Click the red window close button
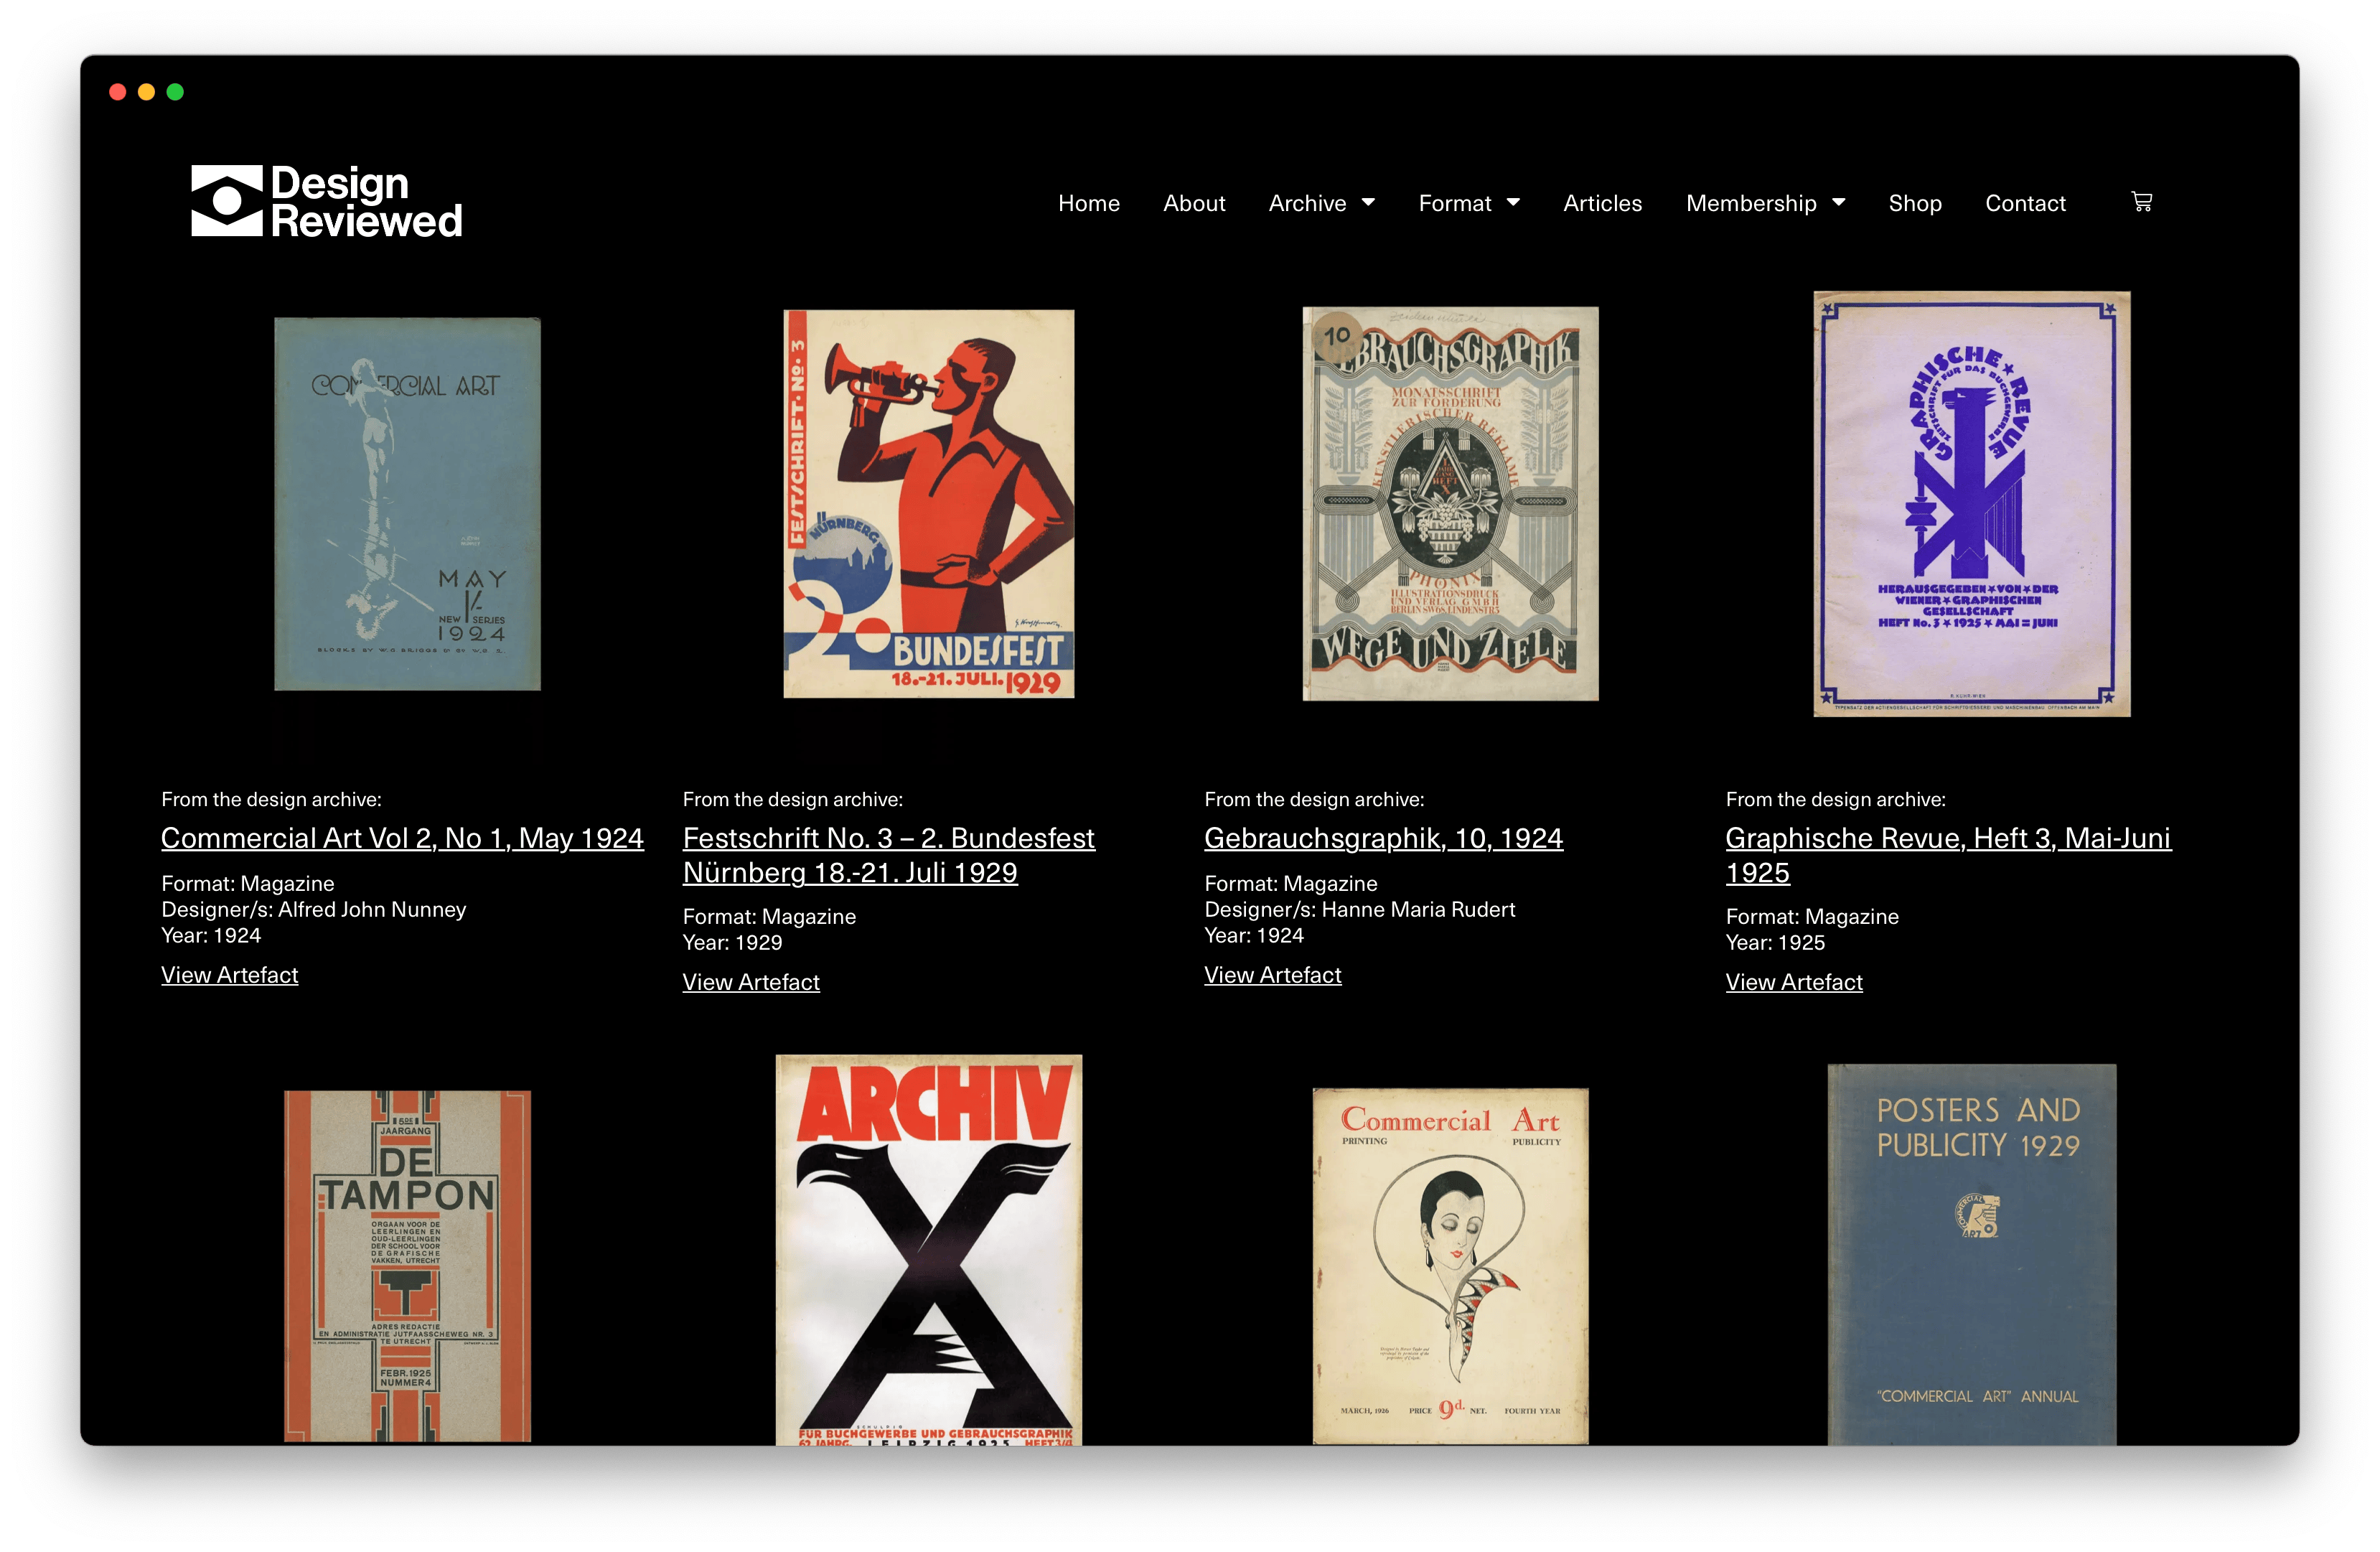This screenshot has width=2380, height=1552. point(117,92)
